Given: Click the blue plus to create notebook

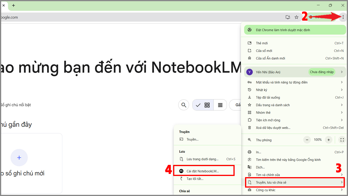Looking at the screenshot, I should click(x=19, y=158).
